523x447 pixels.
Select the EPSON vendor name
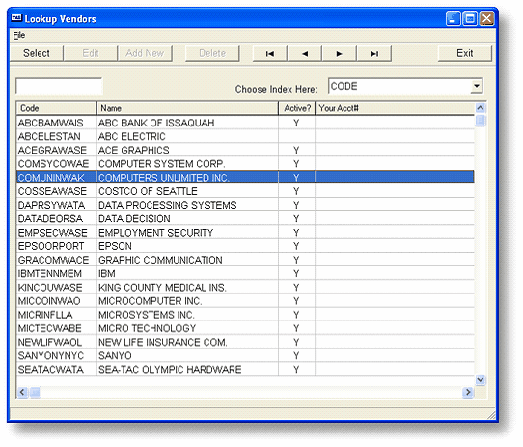coord(115,246)
